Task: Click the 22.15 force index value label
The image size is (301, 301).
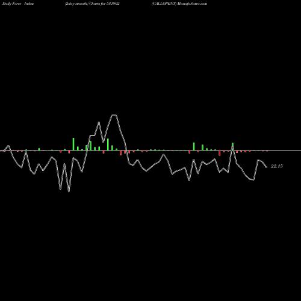Action: 277,166
